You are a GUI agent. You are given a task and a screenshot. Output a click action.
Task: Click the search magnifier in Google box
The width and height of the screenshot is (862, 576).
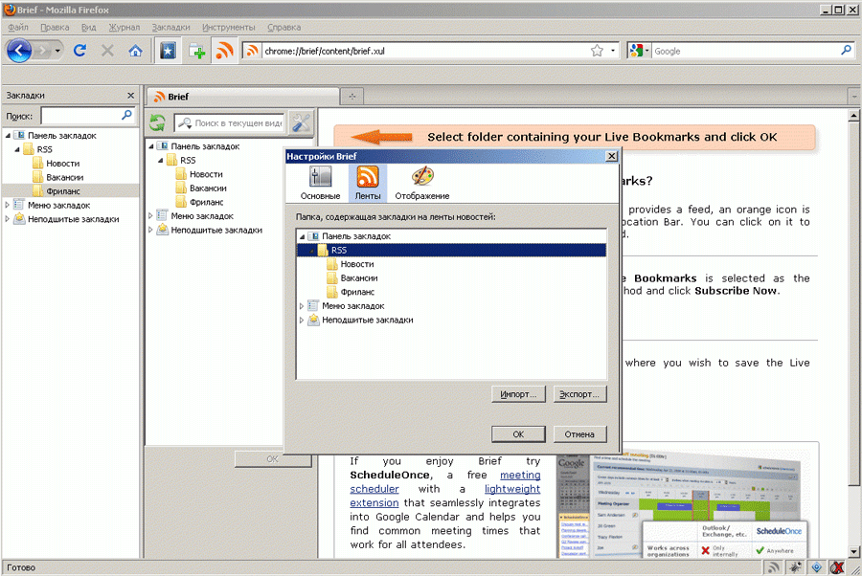(846, 51)
